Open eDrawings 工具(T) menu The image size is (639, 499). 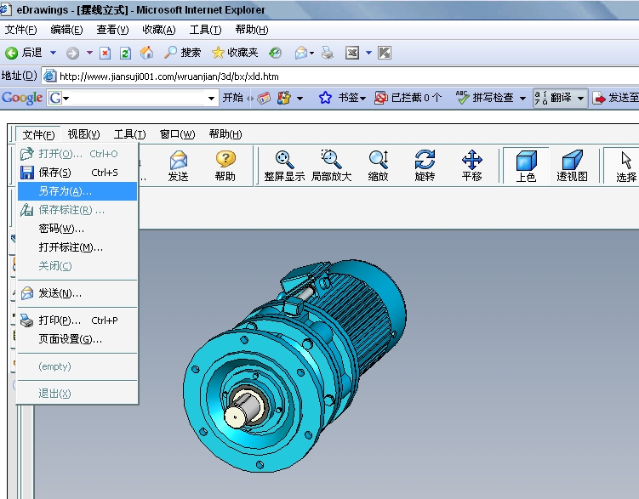[129, 134]
